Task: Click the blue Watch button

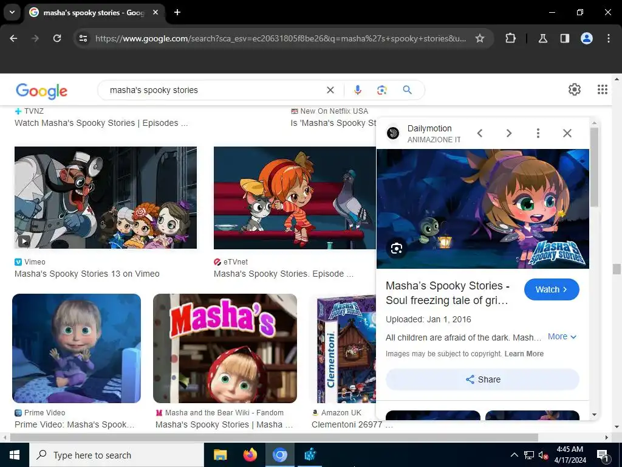Action: point(552,289)
